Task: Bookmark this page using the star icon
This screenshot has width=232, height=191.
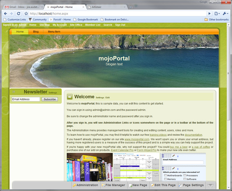Action: click(x=26, y=13)
